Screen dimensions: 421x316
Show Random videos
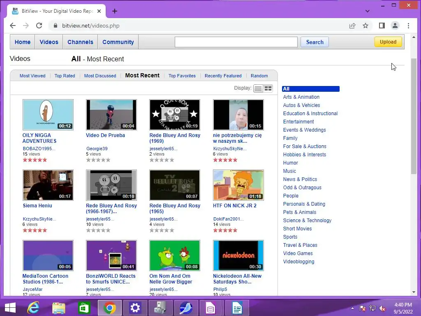pos(259,76)
